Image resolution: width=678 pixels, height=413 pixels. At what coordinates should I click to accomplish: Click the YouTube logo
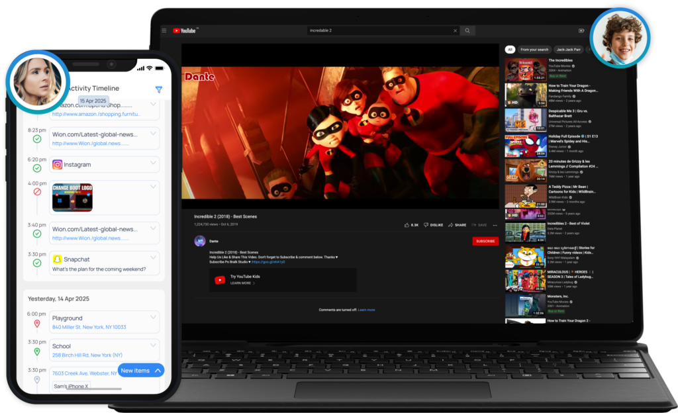click(x=185, y=30)
